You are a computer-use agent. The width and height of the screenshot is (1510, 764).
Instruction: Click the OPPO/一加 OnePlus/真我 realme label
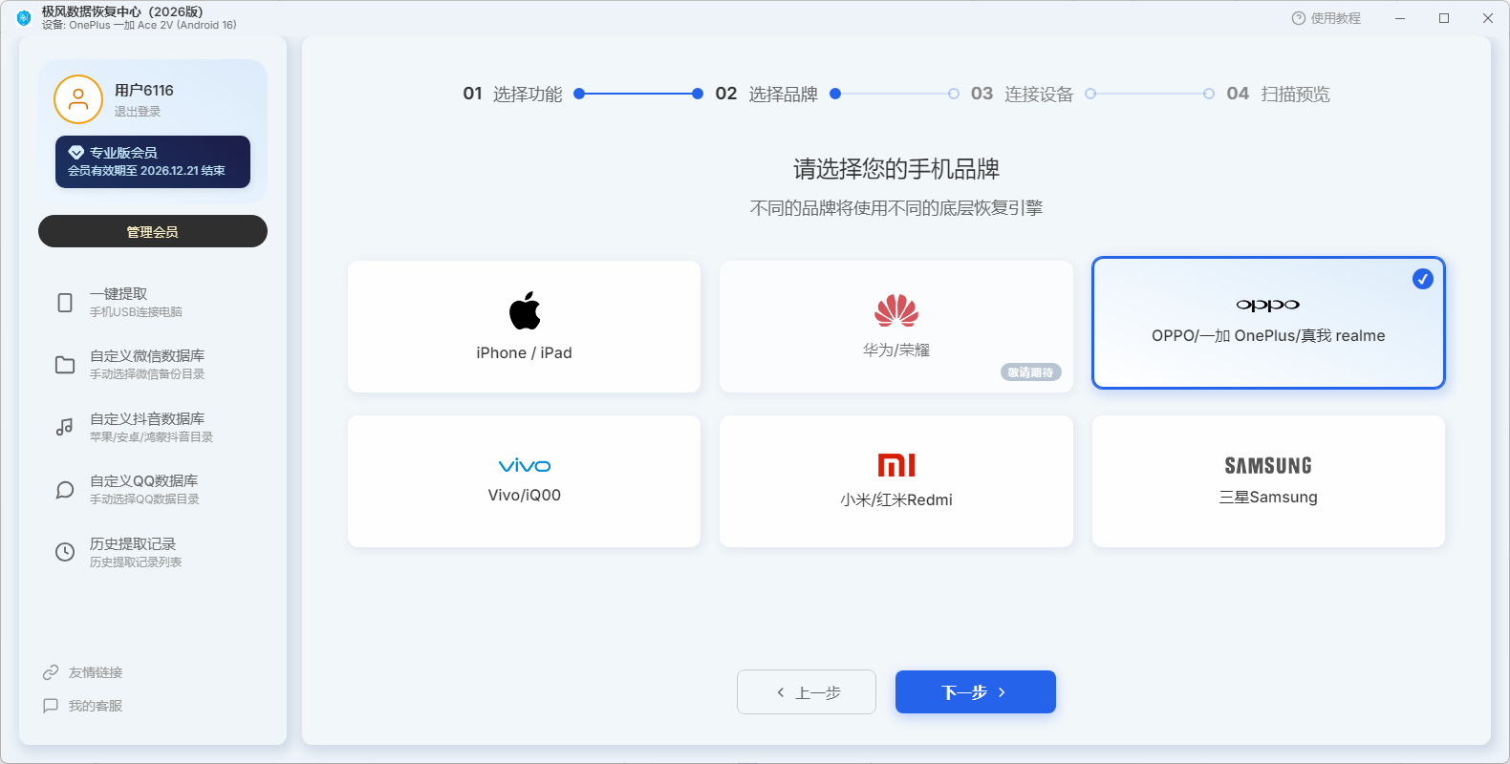tap(1268, 335)
